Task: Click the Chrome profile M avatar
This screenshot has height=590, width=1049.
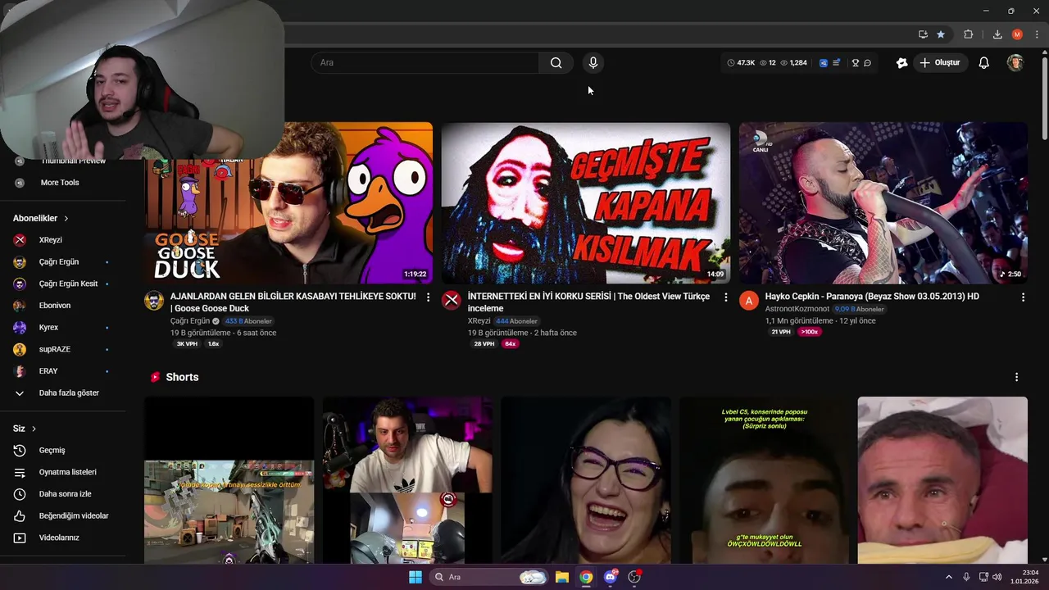Action: tap(1017, 34)
